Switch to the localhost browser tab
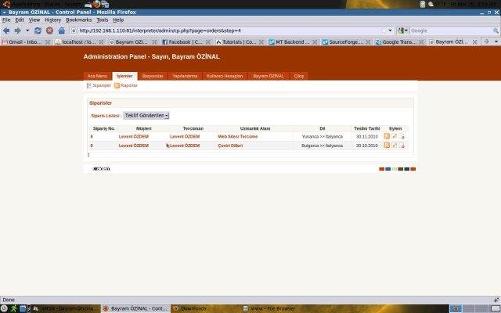The height and width of the screenshot is (313, 501). tap(79, 41)
